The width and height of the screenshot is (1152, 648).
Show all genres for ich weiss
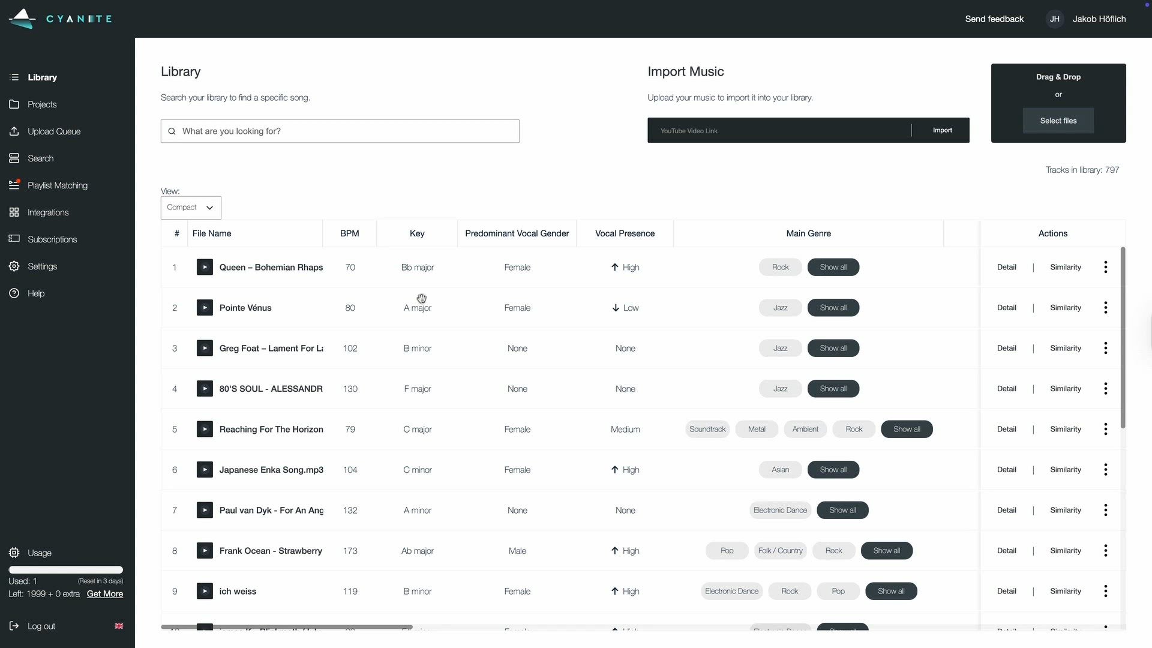pyautogui.click(x=890, y=591)
